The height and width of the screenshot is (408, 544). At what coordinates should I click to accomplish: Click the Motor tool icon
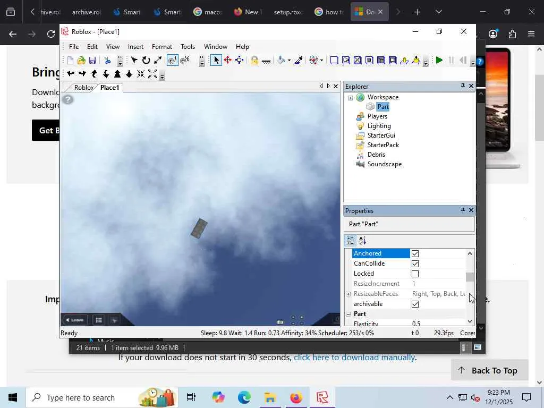coord(416,61)
